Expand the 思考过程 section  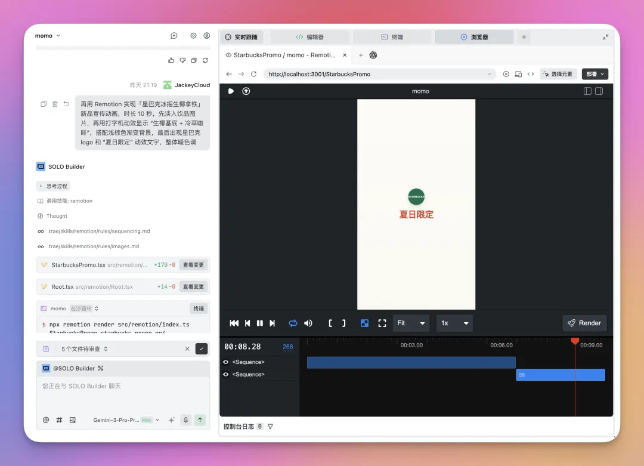click(x=54, y=186)
